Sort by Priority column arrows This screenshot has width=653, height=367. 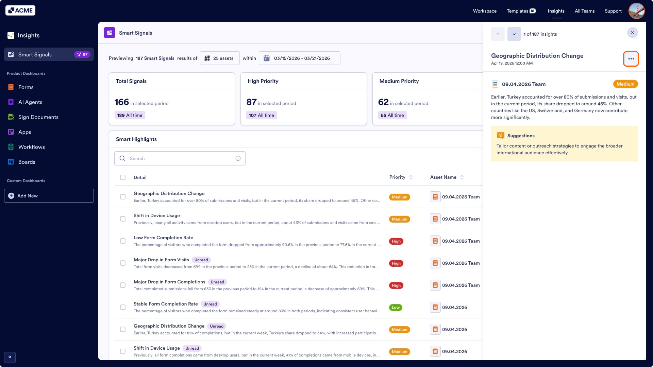pos(411,177)
